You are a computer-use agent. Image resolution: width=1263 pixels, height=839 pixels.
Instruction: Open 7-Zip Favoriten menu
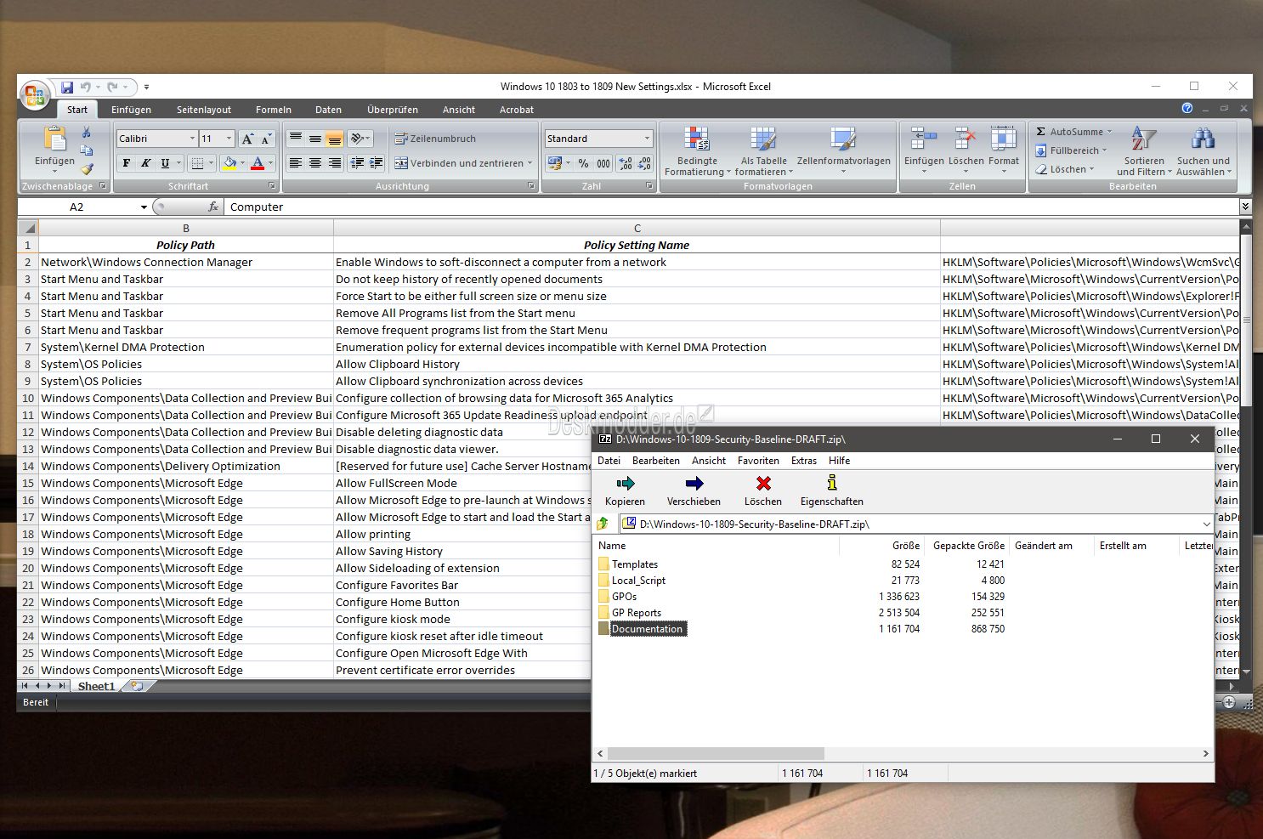[x=758, y=461]
